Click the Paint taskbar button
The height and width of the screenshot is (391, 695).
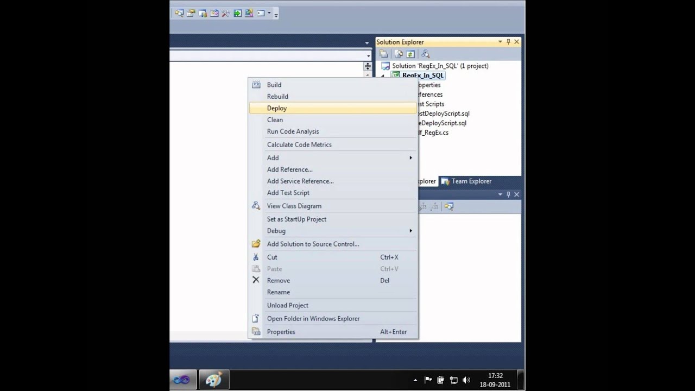[x=213, y=380]
